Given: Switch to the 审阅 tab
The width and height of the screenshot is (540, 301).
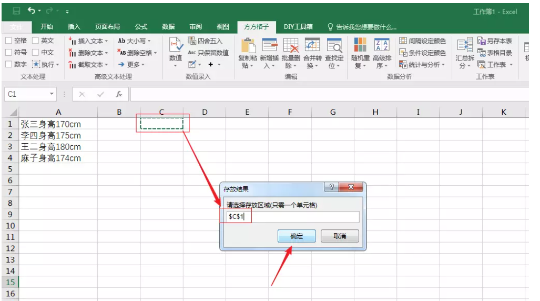Looking at the screenshot, I should tap(196, 26).
